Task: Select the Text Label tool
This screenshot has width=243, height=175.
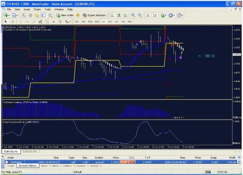Action: (60, 22)
